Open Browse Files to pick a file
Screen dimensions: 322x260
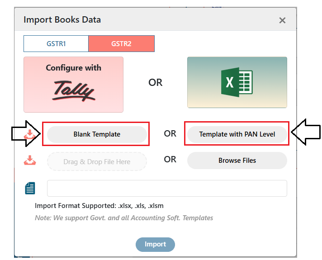click(237, 161)
